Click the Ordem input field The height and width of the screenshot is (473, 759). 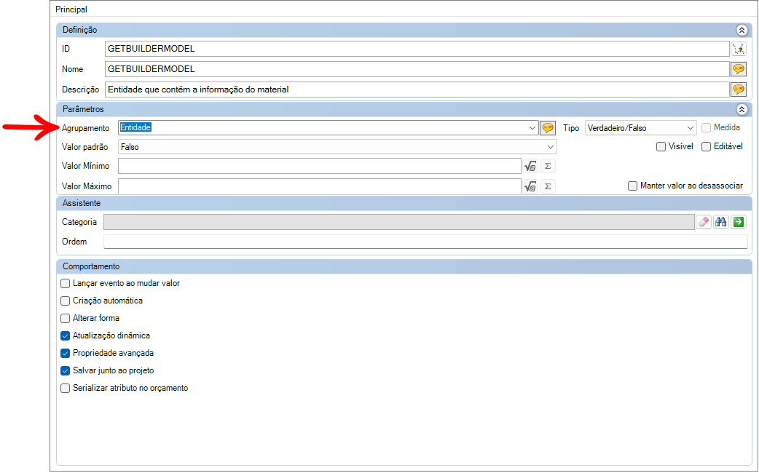pyautogui.click(x=425, y=242)
